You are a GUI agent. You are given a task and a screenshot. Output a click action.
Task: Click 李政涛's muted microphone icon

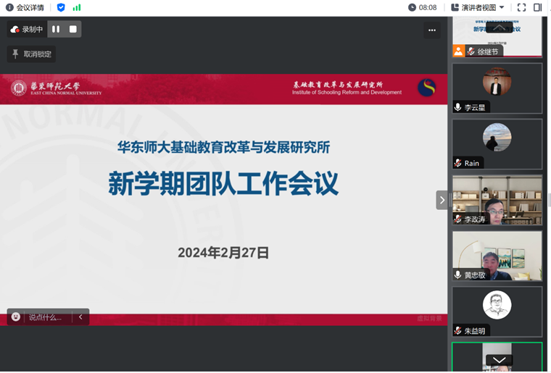pos(457,219)
